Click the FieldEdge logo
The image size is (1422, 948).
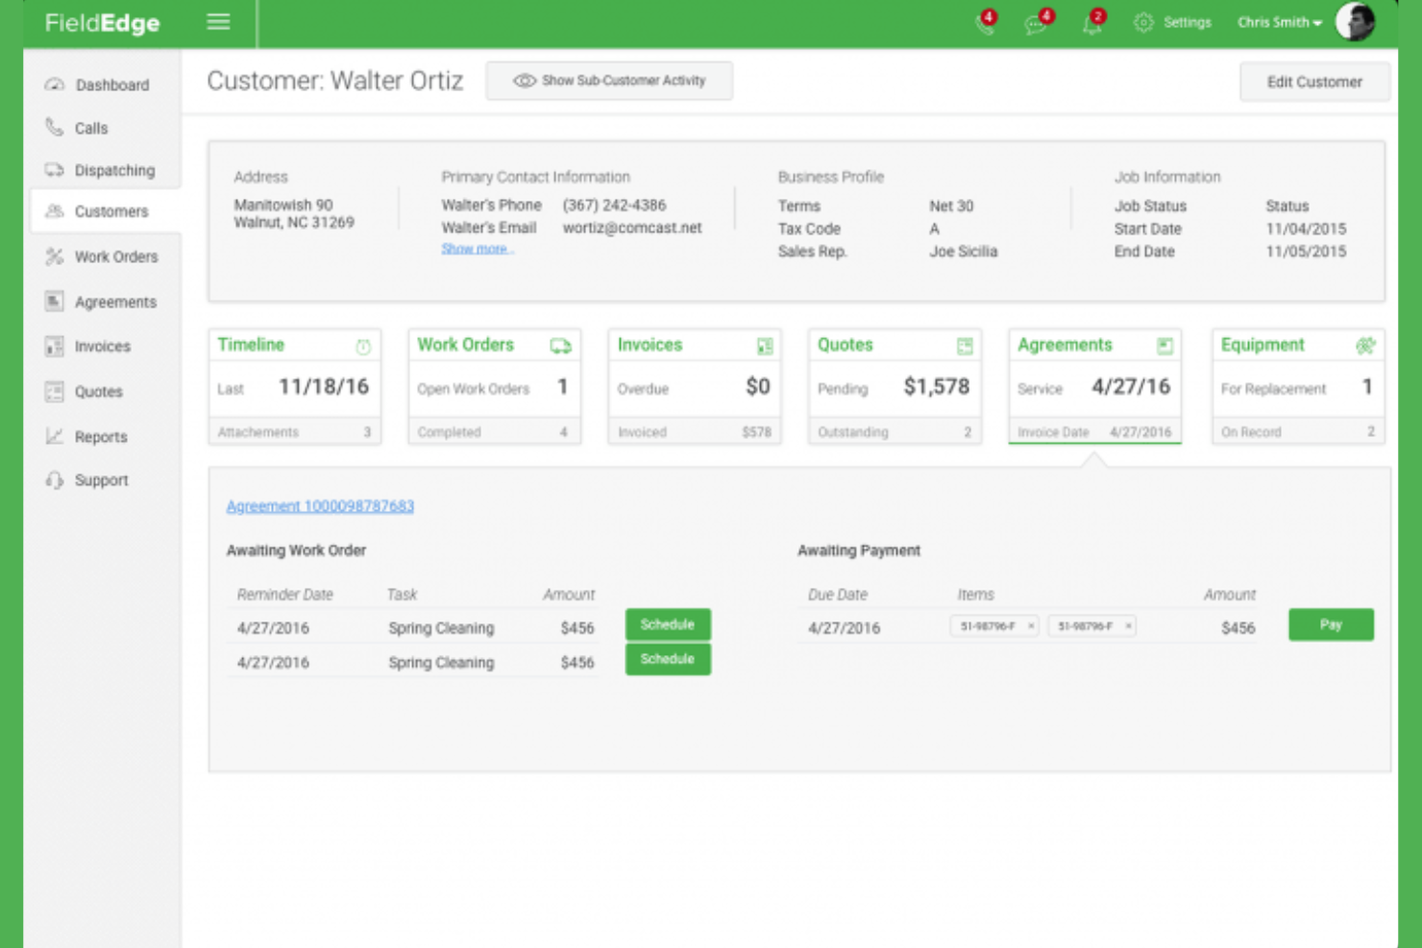102,23
